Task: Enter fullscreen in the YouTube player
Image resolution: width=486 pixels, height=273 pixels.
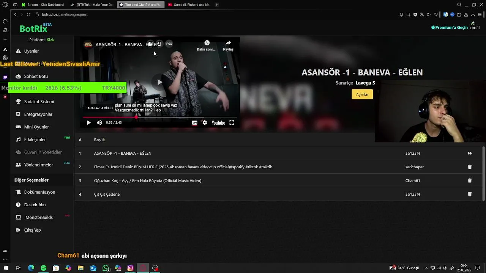Action: point(232,123)
